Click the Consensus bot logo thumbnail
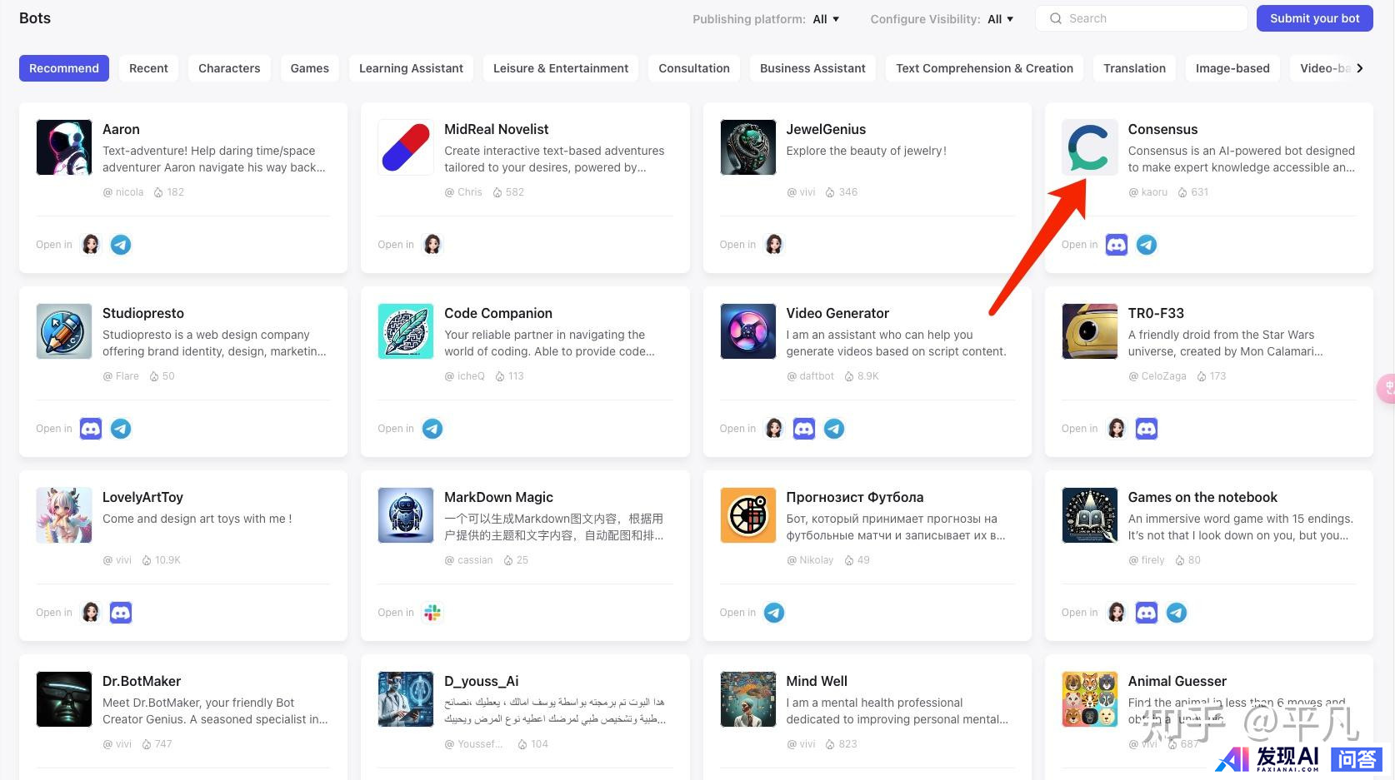The image size is (1395, 780). click(1089, 147)
